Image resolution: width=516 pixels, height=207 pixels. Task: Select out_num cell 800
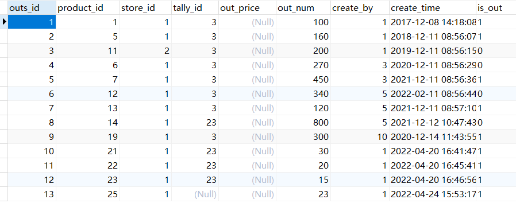pos(303,123)
